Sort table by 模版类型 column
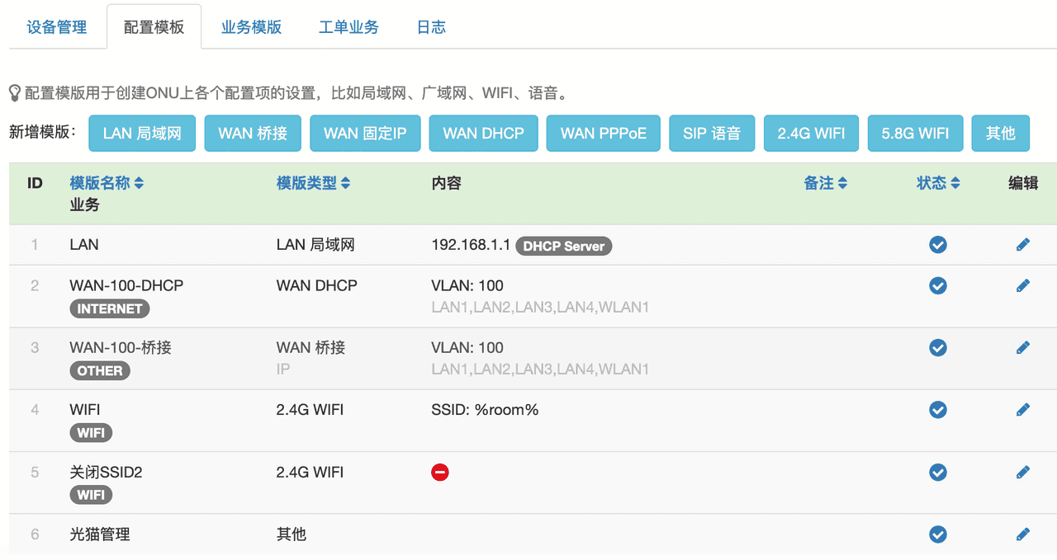1057x560 pixels. point(313,183)
